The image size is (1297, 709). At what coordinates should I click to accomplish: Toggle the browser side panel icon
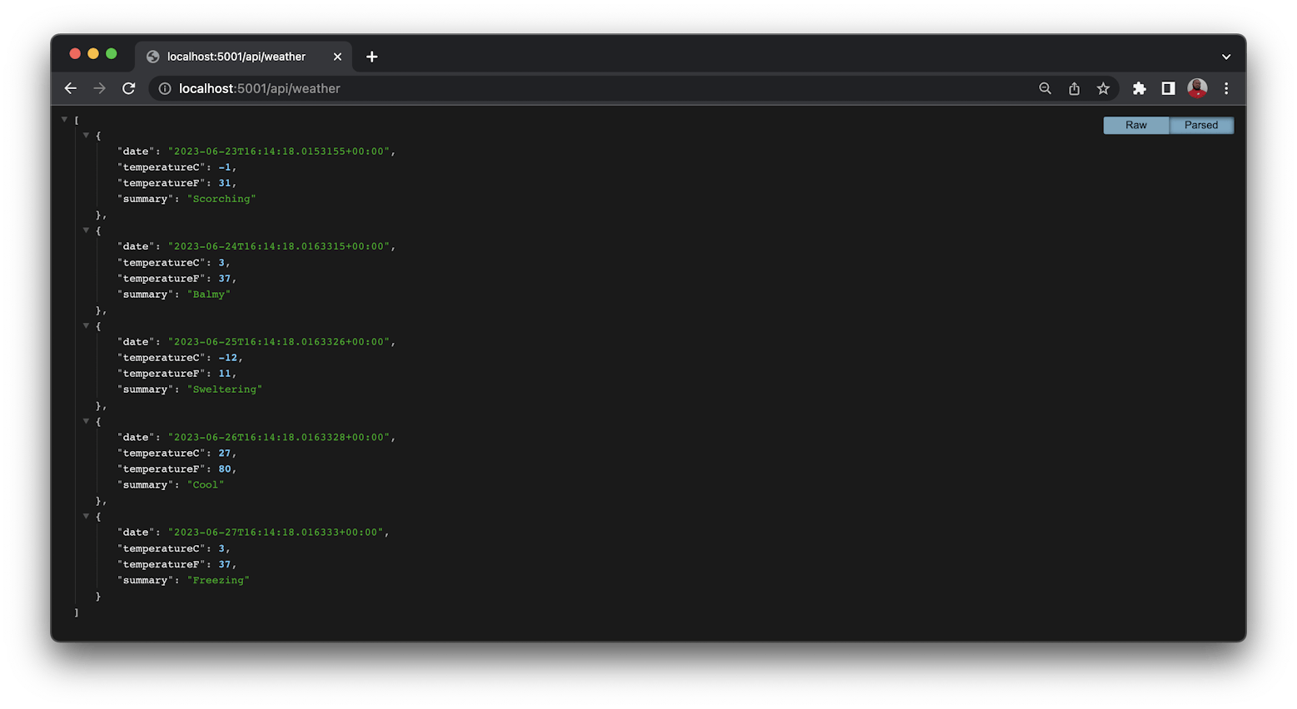pos(1168,88)
